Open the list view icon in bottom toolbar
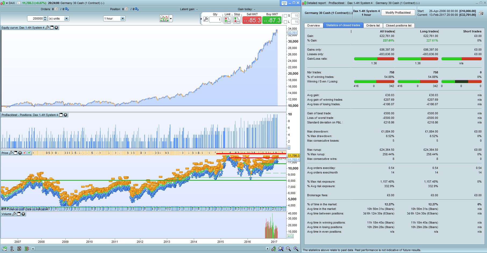This screenshot has width=487, height=253. tap(19, 249)
